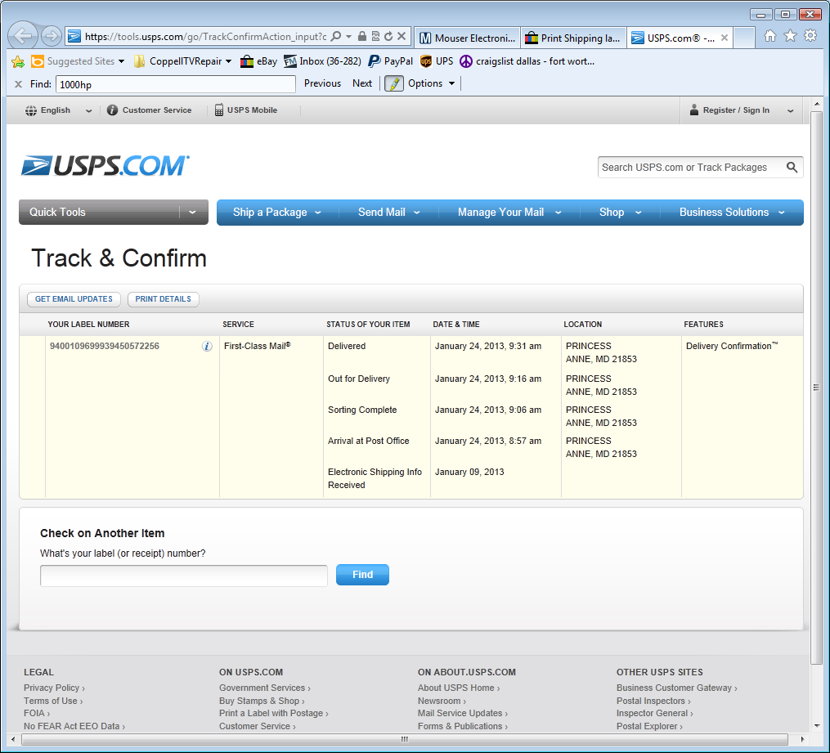Viewport: 830px width, 753px height.
Task: Click the browser Back arrow button
Action: 23,36
